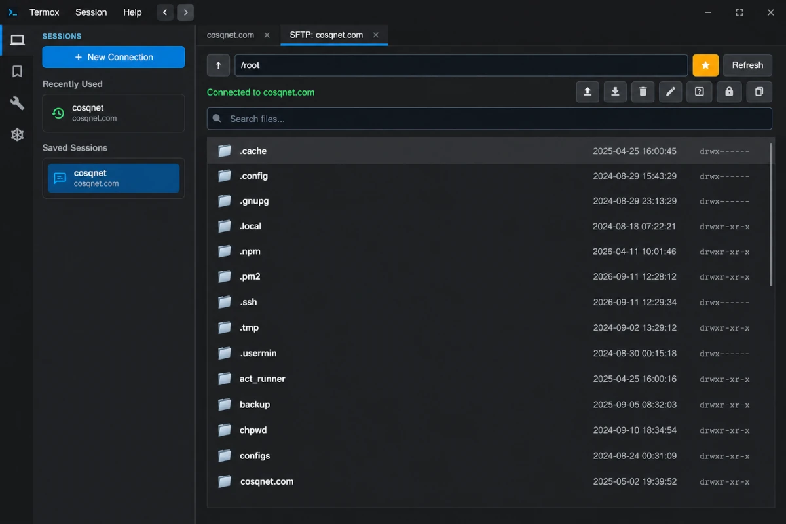
Task: Click the date 2025-04-25 16:00:45
Action: (635, 151)
